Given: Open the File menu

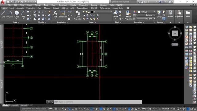Looking at the screenshot, I should pyautogui.click(x=9, y=5).
